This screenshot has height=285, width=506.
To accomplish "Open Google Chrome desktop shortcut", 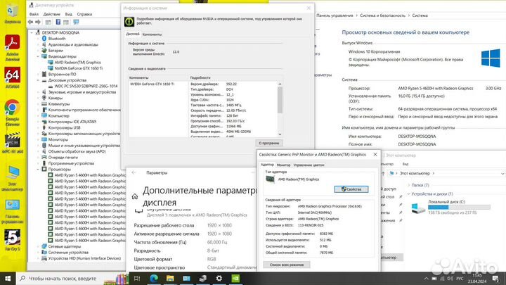I will click(x=12, y=113).
